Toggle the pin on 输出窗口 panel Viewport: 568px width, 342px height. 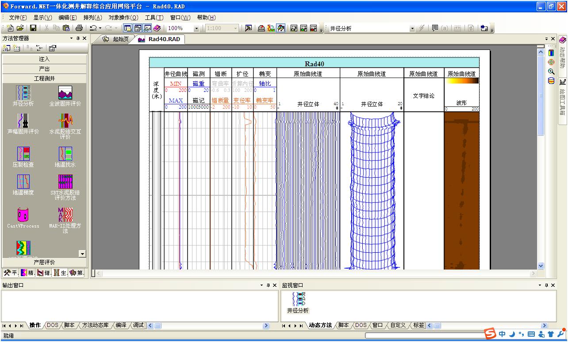[x=268, y=285]
